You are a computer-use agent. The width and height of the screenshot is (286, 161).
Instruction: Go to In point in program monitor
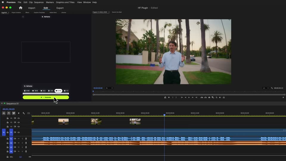182,97
